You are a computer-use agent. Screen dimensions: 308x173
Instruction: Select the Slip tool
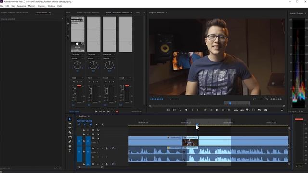pyautogui.click(x=70, y=137)
